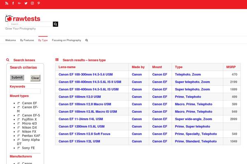Viewport: 247px width, 164px height.
Task: Click Canon EF mount in 1200mm row
Action: 160,126
